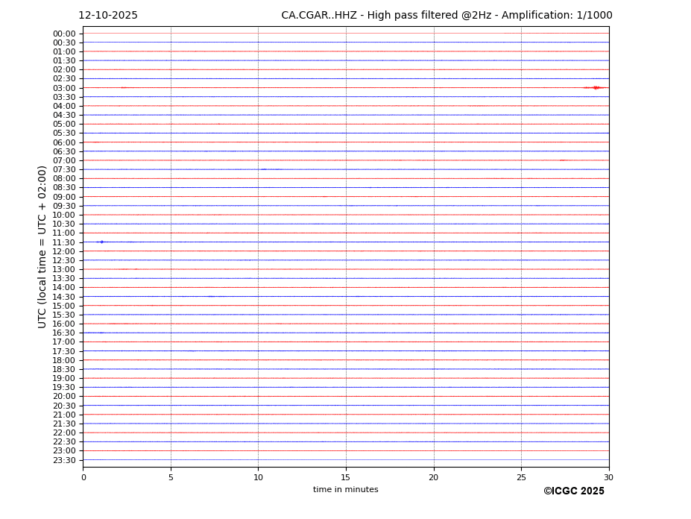The height and width of the screenshot is (519, 691).
Task: Click the x-axis tick label 0
Action: point(83,477)
